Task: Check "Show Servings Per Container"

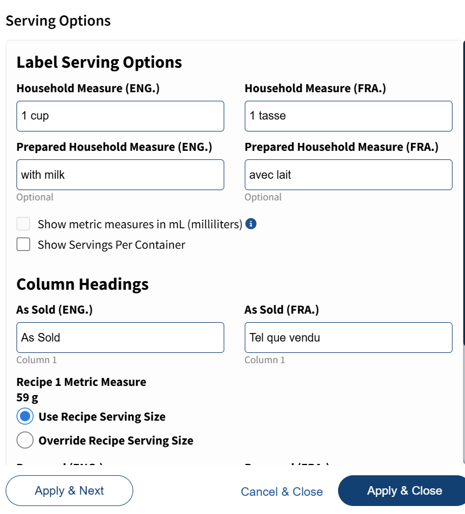Action: [23, 244]
